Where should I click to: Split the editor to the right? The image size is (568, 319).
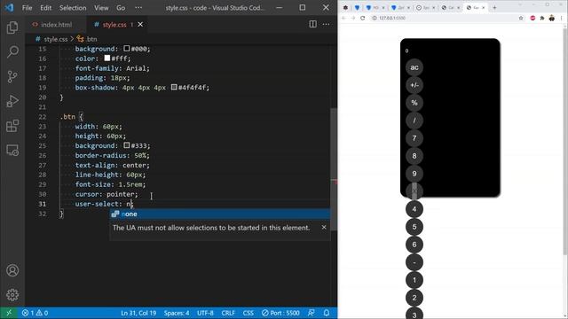[x=312, y=24]
